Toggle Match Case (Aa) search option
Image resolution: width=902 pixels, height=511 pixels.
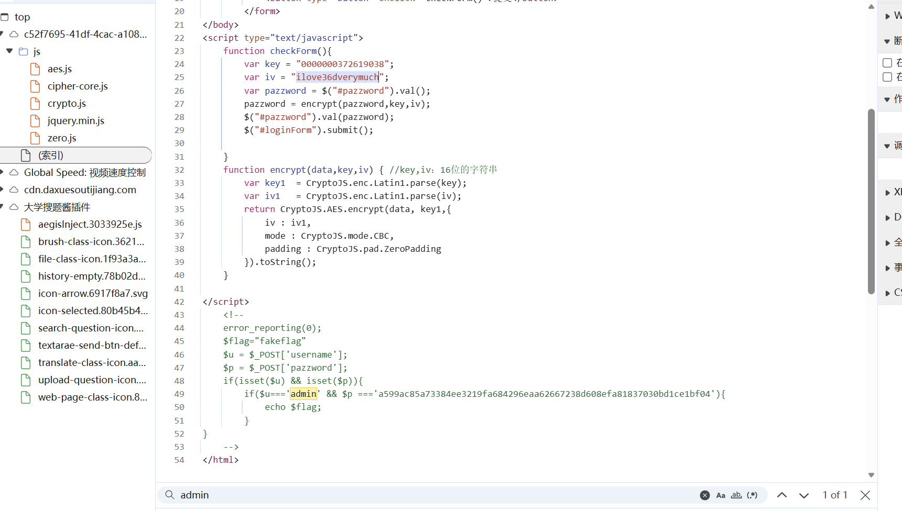[x=721, y=495]
